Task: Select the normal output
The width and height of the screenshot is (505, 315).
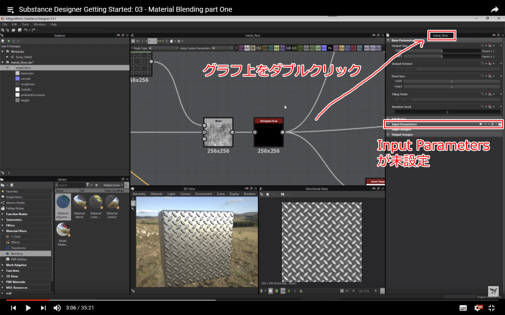Action: click(25, 79)
